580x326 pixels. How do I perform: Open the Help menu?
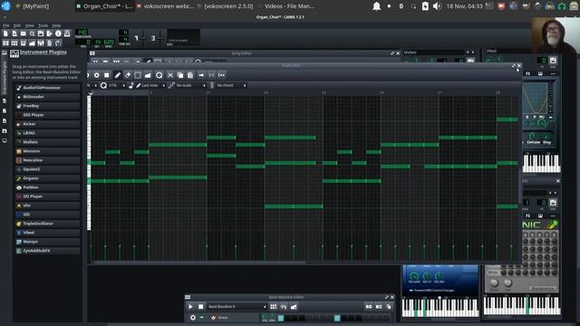56,25
